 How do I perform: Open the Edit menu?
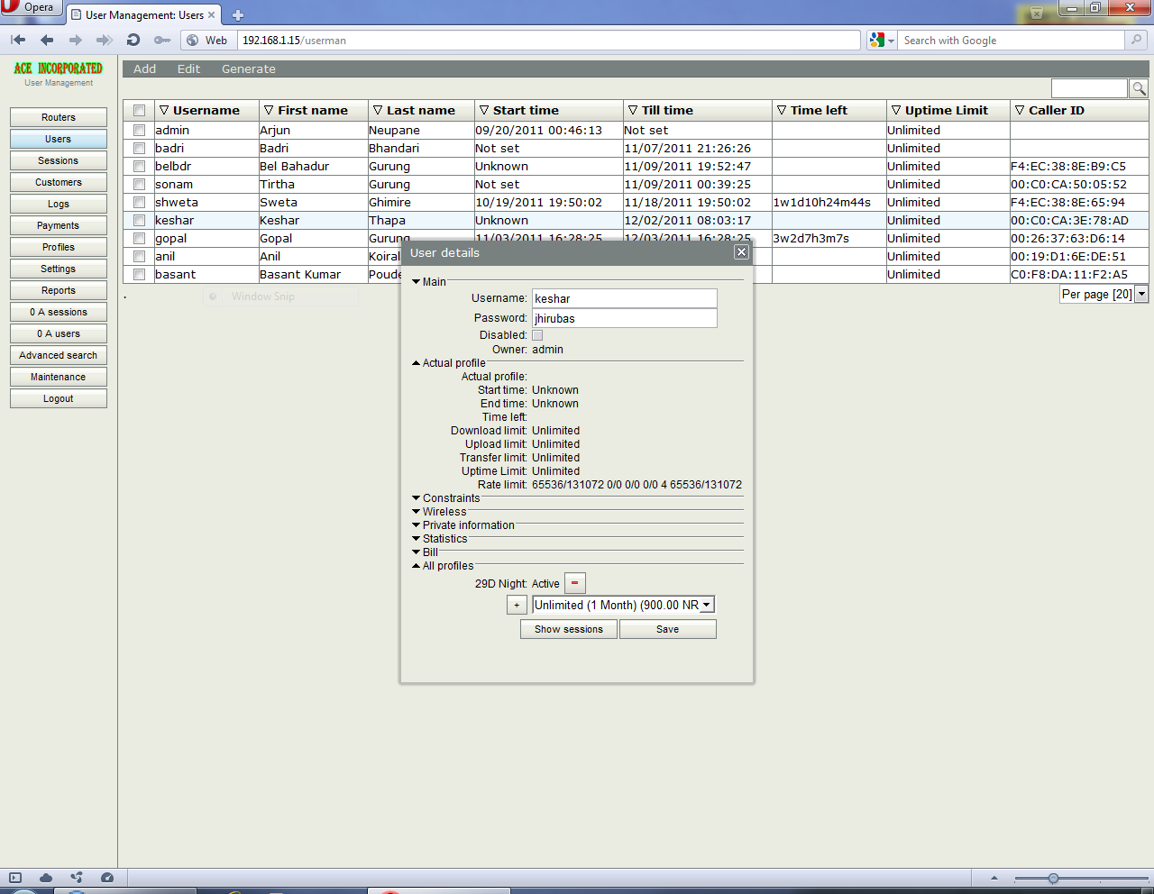pyautogui.click(x=188, y=68)
